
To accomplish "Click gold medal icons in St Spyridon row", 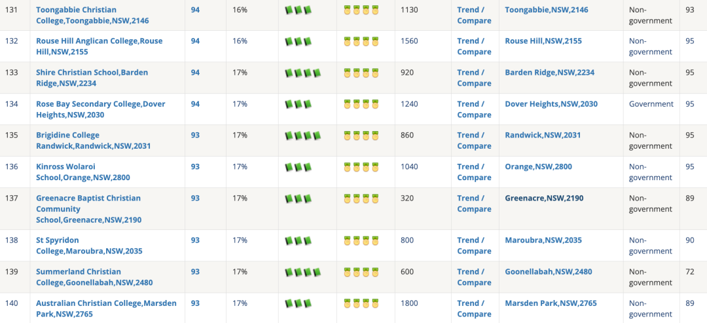I will (x=361, y=240).
